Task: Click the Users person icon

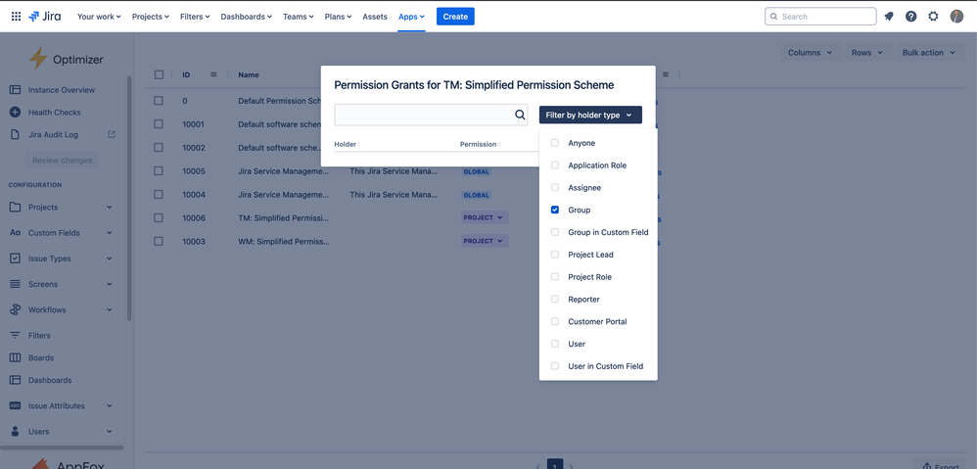Action: pos(15,431)
